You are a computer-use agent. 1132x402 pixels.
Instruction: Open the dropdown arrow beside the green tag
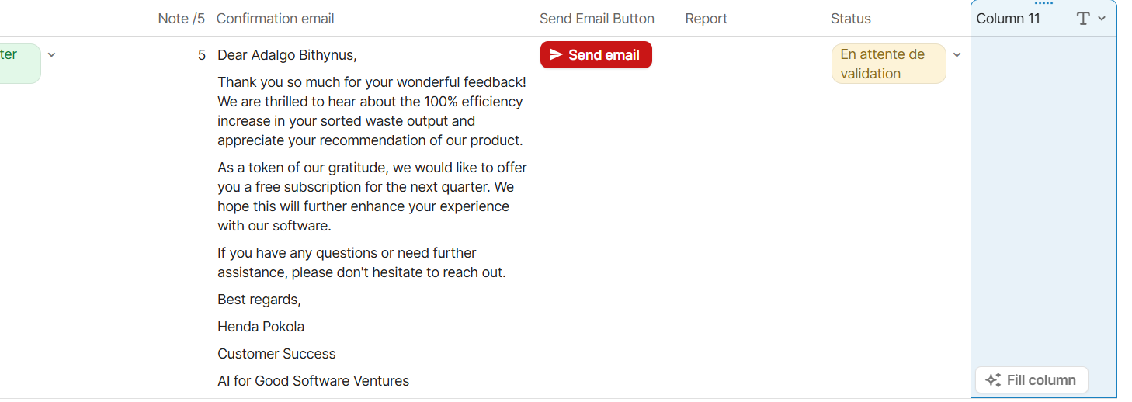click(x=52, y=55)
